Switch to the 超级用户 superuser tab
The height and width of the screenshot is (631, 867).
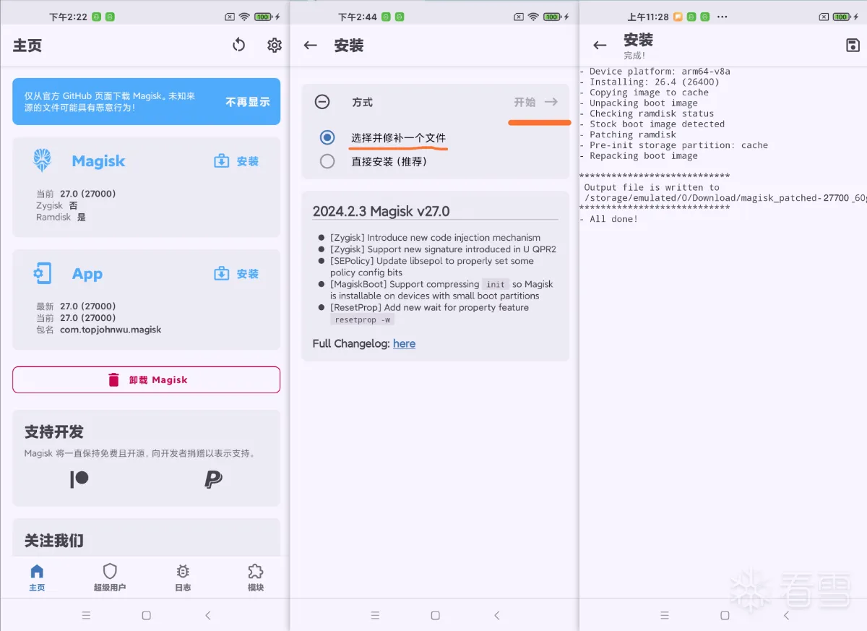click(x=110, y=578)
